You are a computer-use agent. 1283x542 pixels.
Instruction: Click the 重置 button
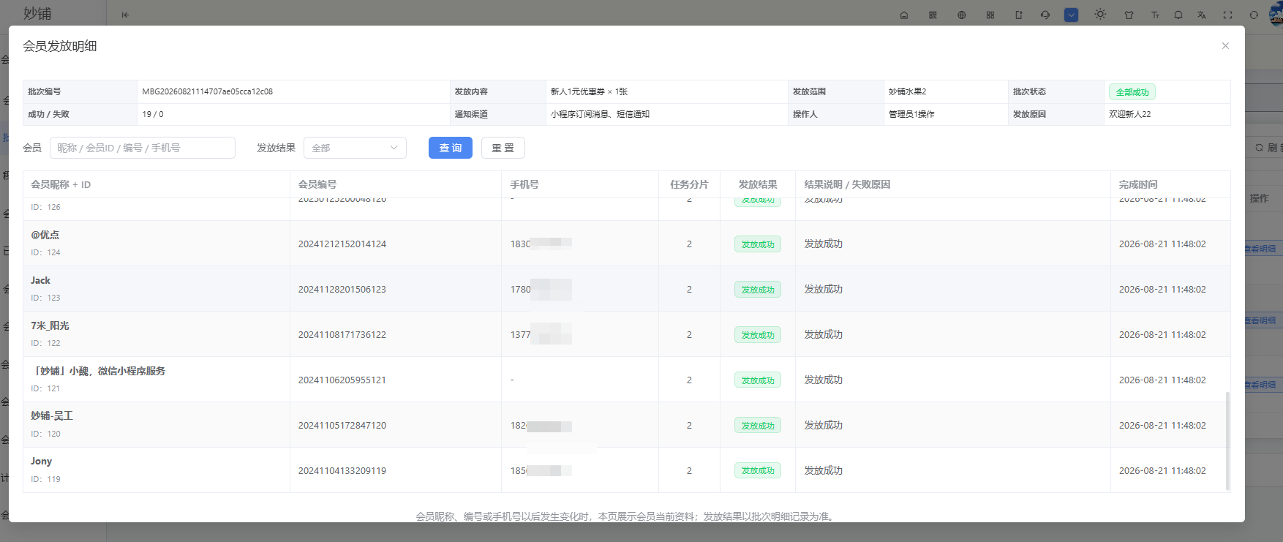pos(503,148)
